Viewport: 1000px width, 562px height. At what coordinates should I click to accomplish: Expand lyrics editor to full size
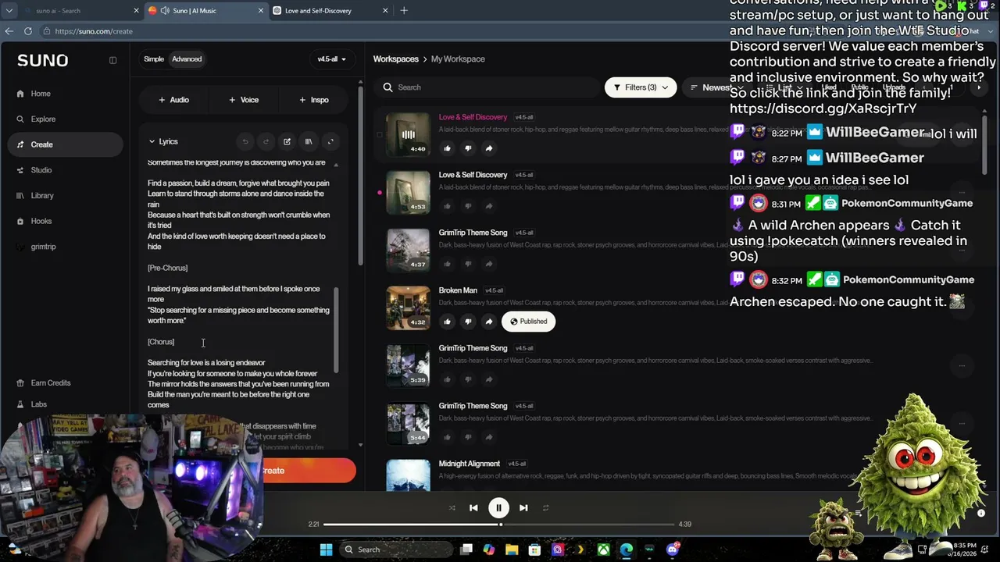tap(330, 142)
